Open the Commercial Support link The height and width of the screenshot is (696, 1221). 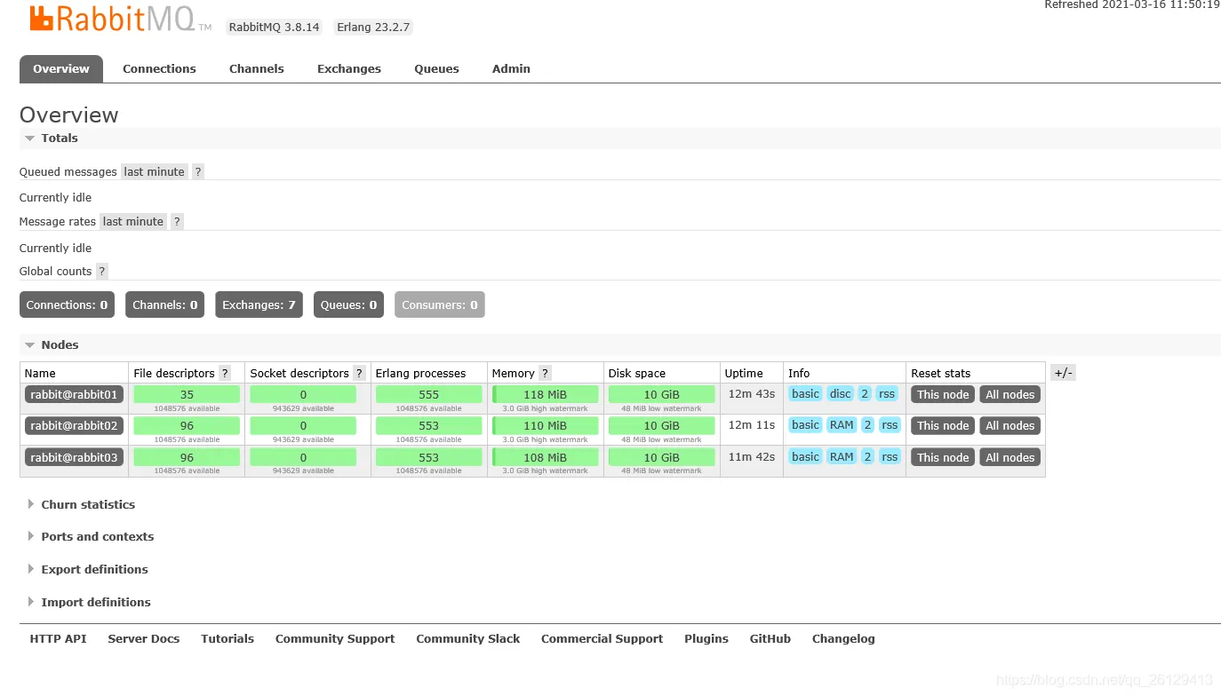[602, 638]
